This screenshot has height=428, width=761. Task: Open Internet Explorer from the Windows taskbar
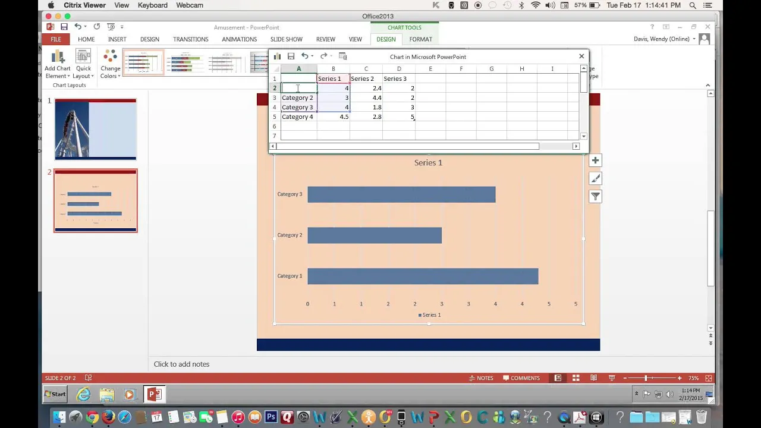(x=84, y=394)
